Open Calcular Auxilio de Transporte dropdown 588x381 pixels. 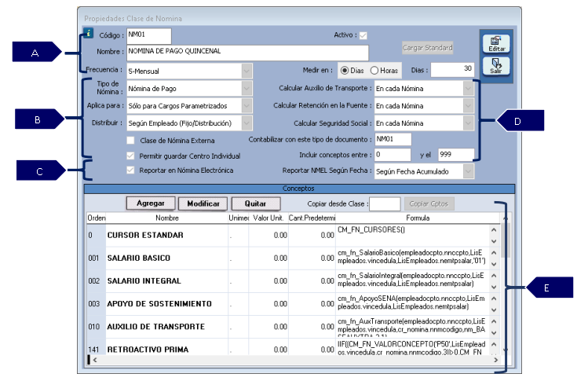click(x=468, y=89)
